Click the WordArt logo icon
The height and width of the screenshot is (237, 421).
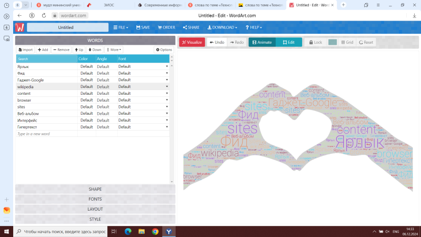21,27
